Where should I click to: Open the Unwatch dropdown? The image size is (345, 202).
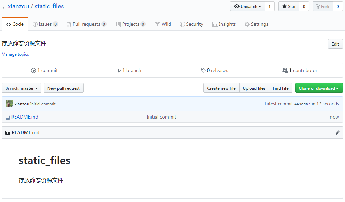tap(248, 6)
